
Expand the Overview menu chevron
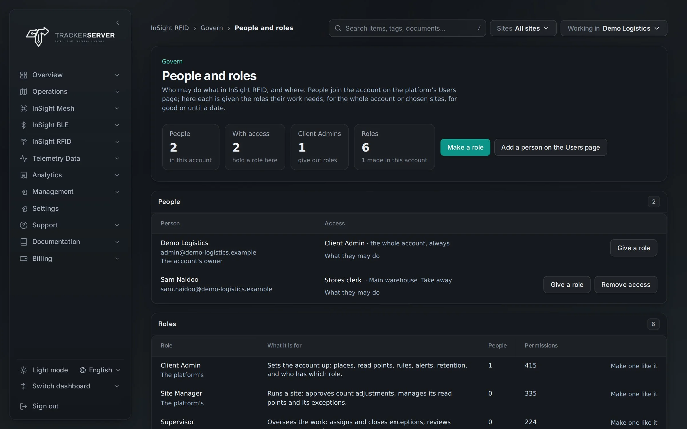click(x=117, y=75)
